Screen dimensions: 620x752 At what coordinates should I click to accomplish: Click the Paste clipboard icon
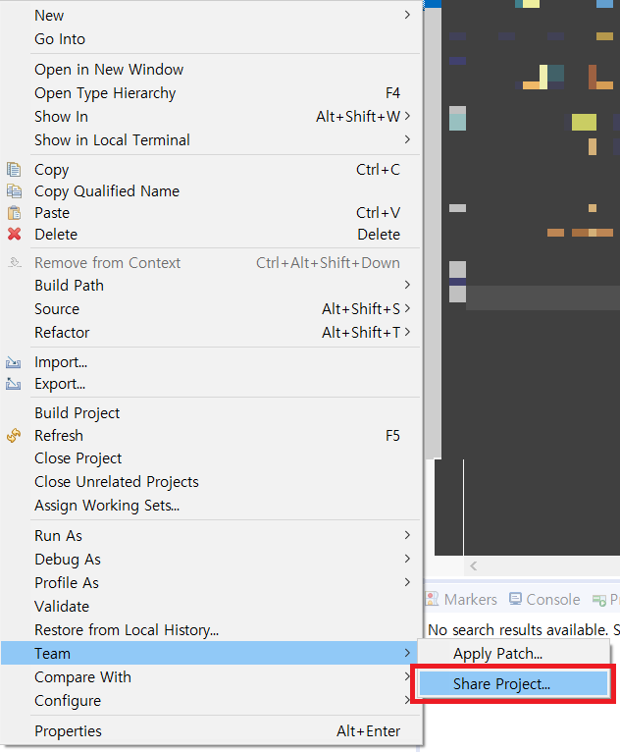14,213
